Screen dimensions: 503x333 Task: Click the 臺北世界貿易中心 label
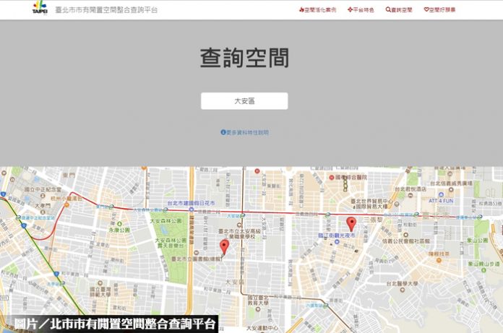[371, 204]
